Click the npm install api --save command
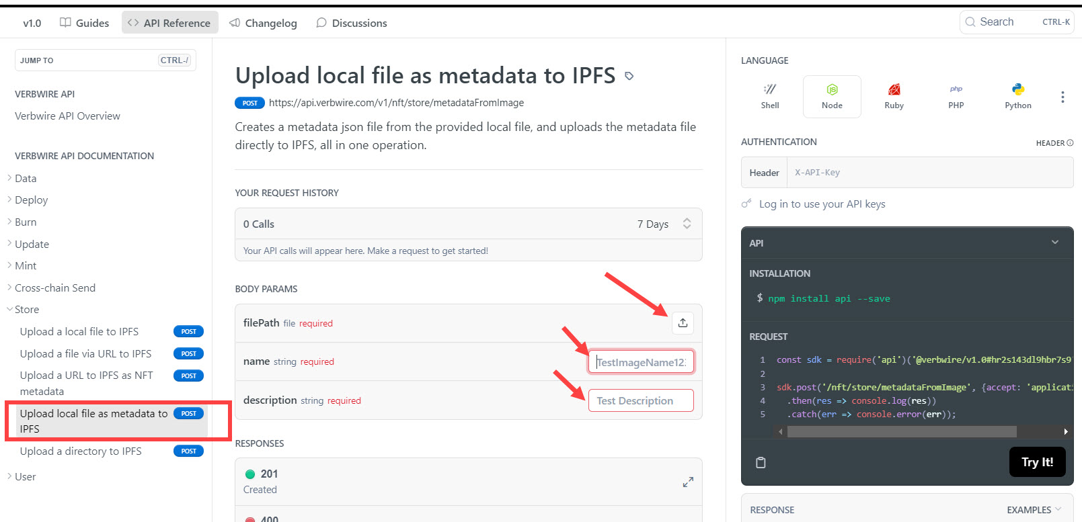 click(828, 299)
